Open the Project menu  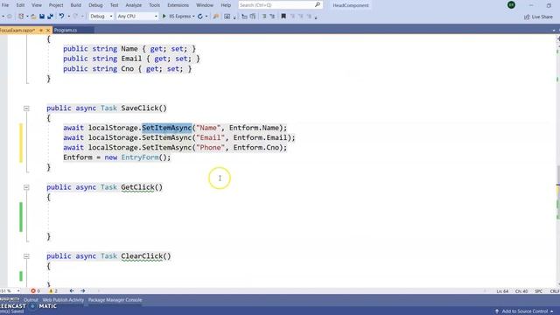[56, 5]
